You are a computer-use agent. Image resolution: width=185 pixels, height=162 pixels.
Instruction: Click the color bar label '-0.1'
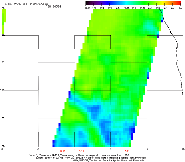[165, 8]
